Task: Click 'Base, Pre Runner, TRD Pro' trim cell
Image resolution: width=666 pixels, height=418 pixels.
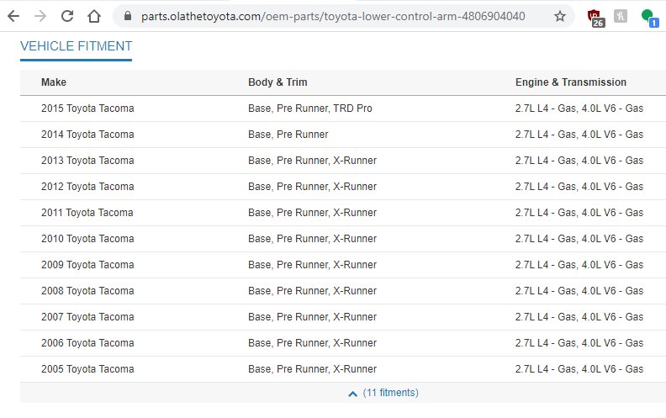Action: coord(310,108)
